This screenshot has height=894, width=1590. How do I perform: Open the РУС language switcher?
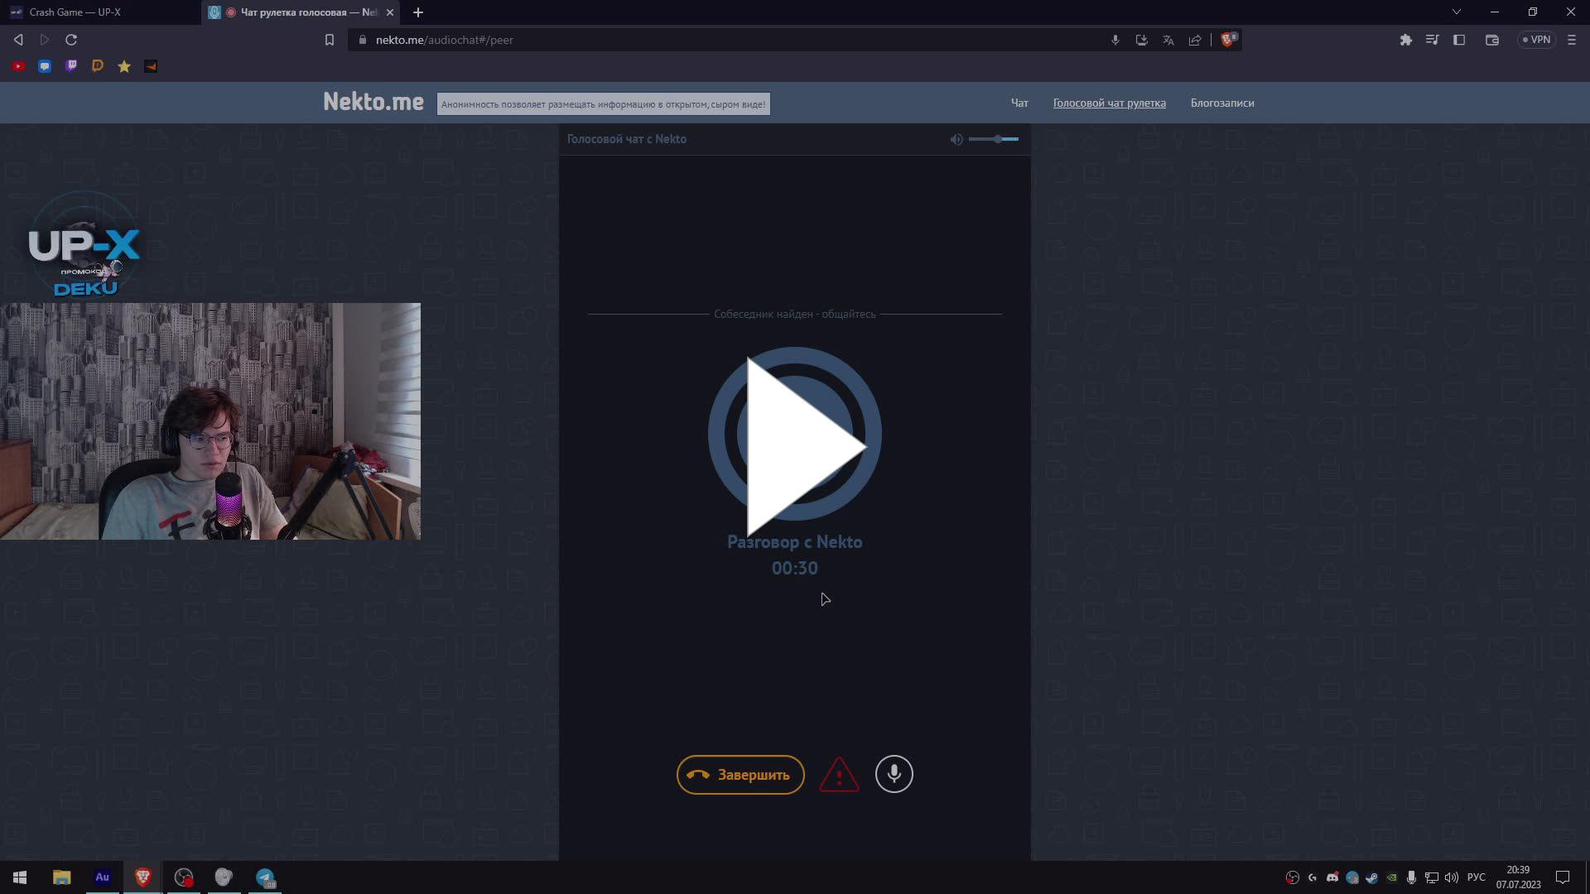point(1476,877)
